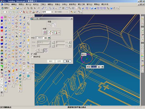The width and height of the screenshot is (145, 109).
Task: Open the 工具(T) menu
Action: click(x=43, y=4)
